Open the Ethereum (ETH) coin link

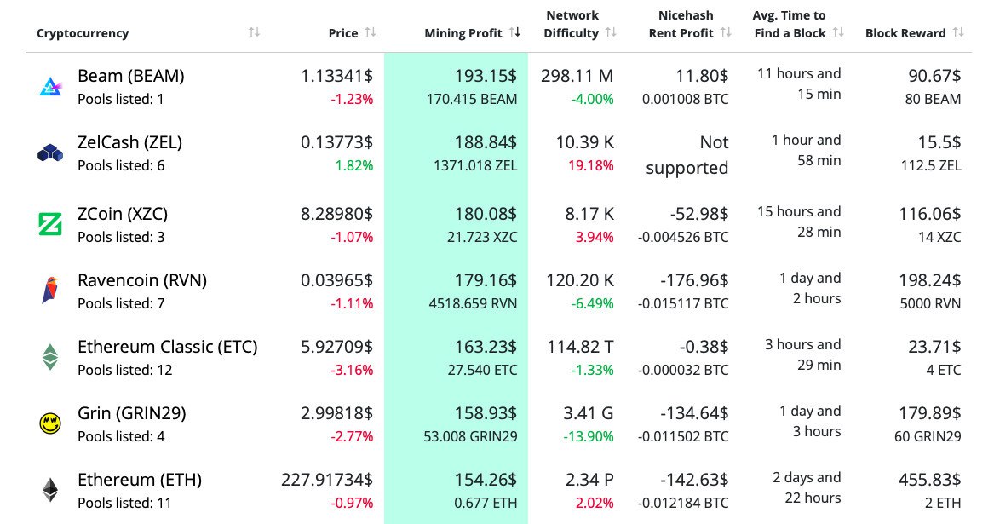[140, 480]
